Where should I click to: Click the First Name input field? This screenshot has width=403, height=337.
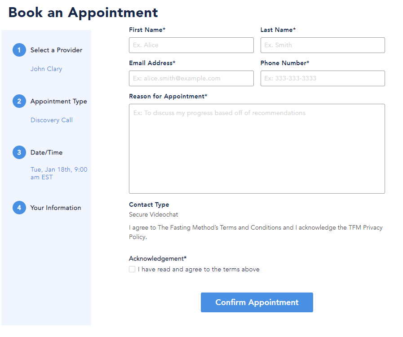point(191,45)
